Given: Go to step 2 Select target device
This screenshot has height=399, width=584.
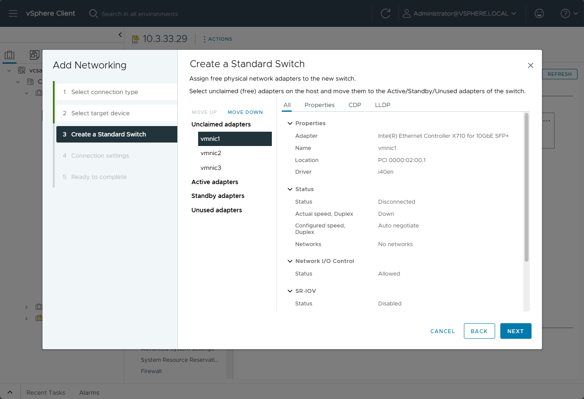Looking at the screenshot, I should click(101, 113).
